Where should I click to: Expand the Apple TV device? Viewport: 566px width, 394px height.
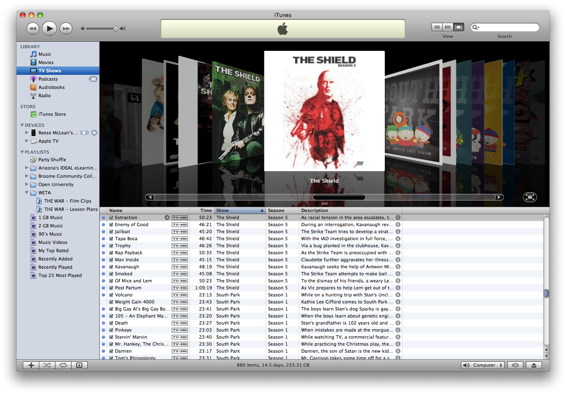[27, 141]
